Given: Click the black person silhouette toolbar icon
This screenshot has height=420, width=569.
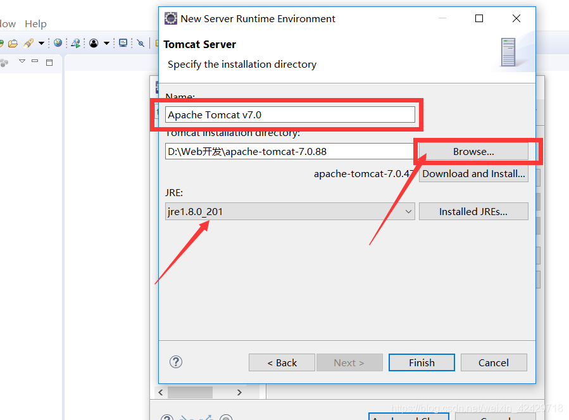Looking at the screenshot, I should pos(94,44).
